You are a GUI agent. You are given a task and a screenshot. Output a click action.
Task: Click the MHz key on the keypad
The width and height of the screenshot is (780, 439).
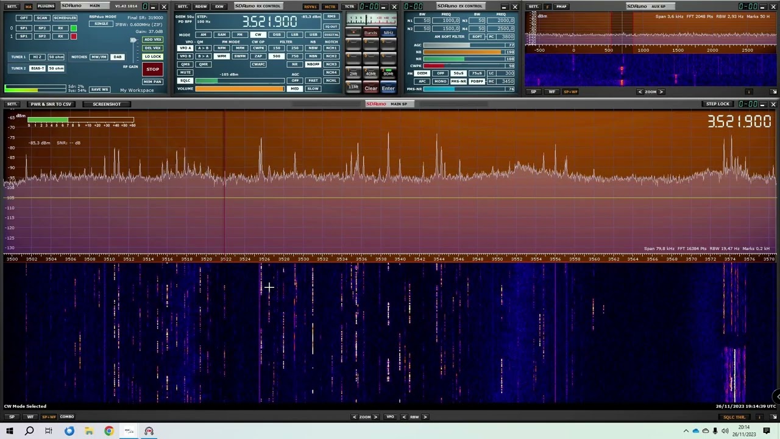(388, 33)
